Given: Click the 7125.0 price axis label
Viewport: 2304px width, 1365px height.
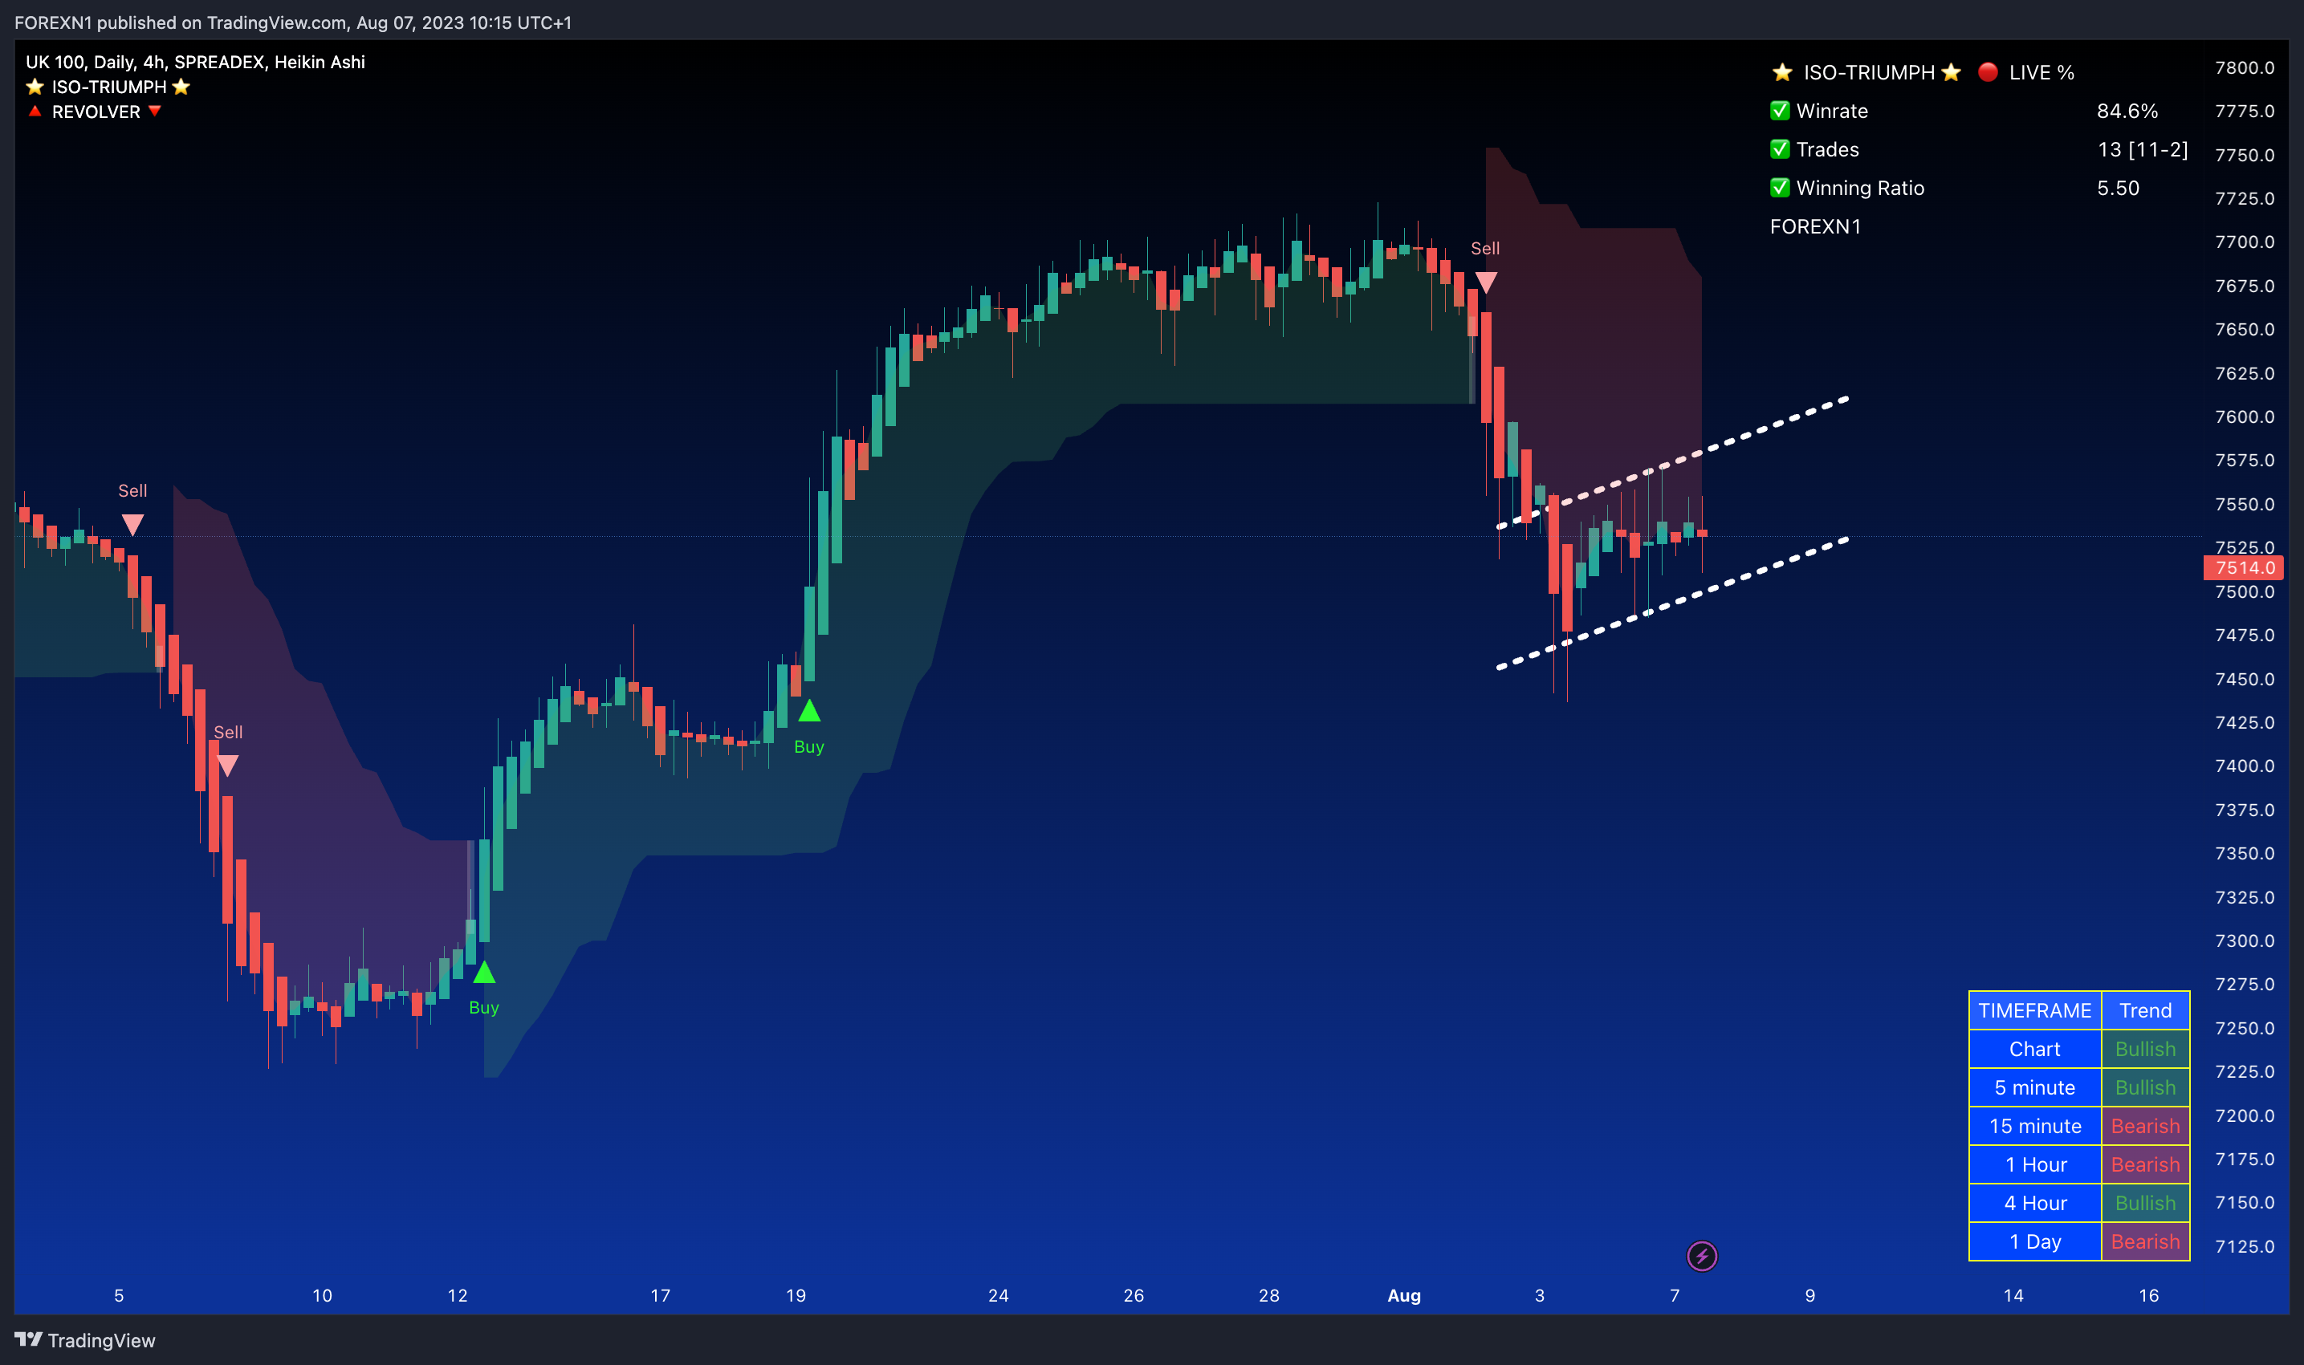Looking at the screenshot, I should point(2244,1246).
